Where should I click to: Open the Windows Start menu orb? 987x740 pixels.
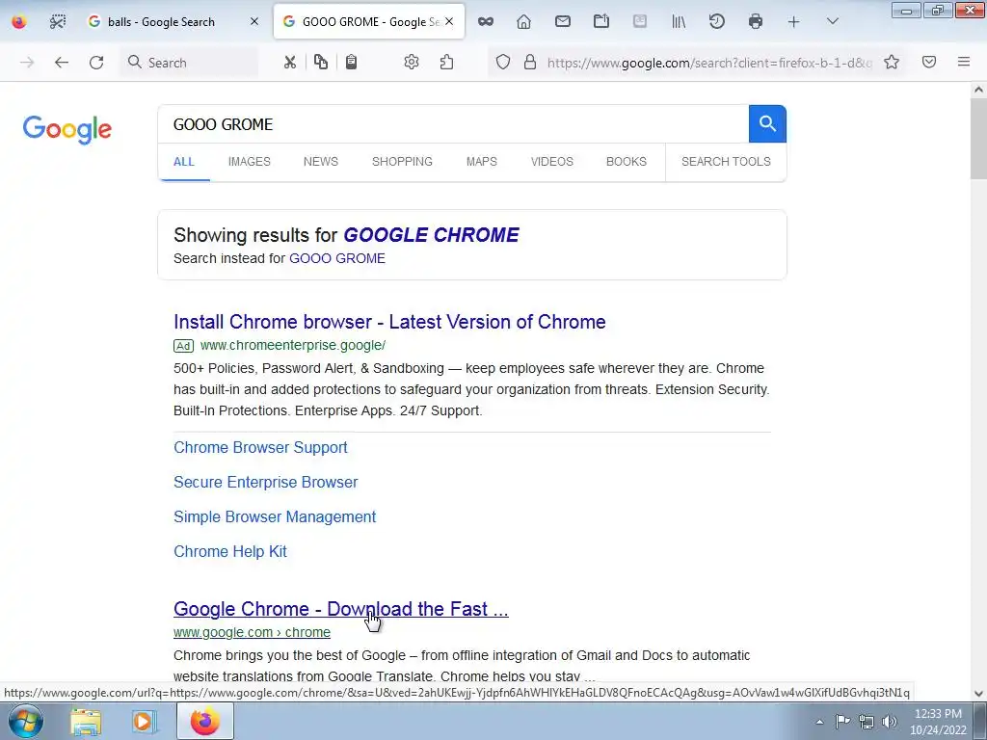point(25,721)
